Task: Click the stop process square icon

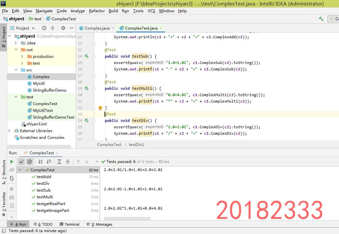Action: click(x=12, y=189)
